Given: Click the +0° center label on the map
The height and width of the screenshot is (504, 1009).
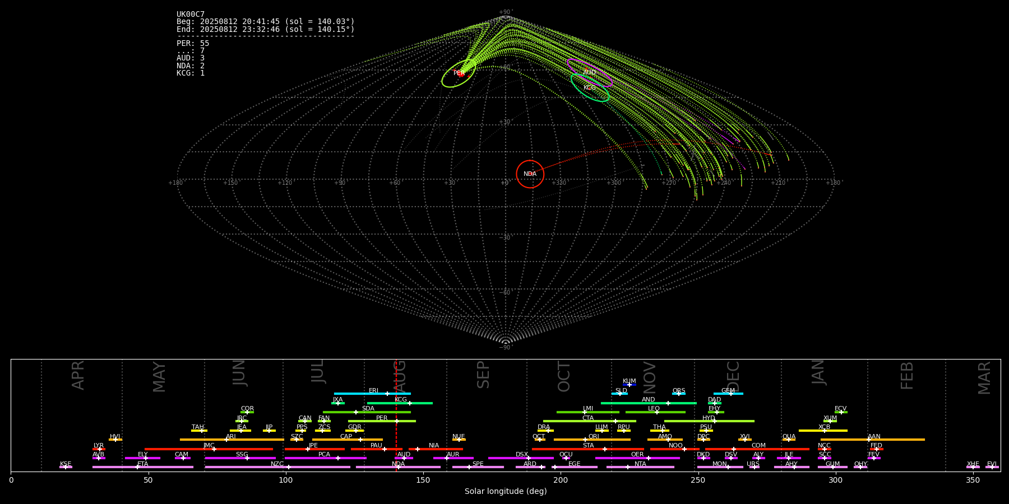Looking at the screenshot, I should click(x=506, y=183).
